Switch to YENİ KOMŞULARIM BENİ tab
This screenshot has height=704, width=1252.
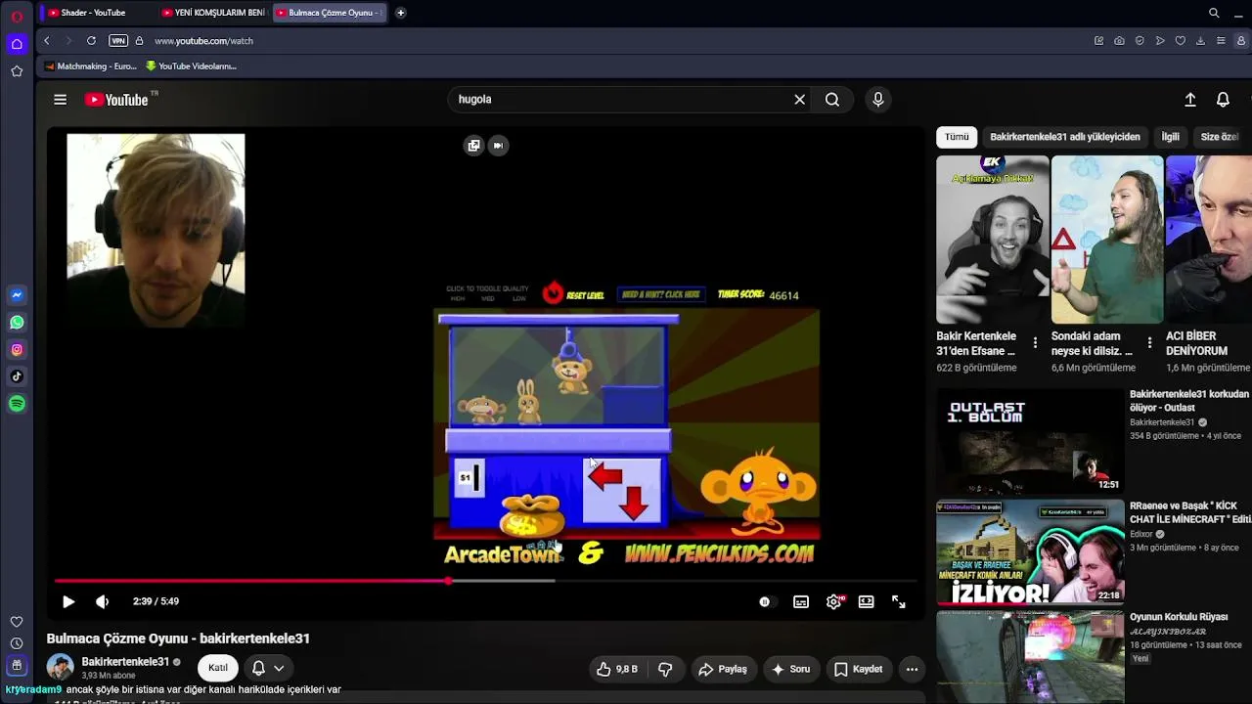[212, 13]
